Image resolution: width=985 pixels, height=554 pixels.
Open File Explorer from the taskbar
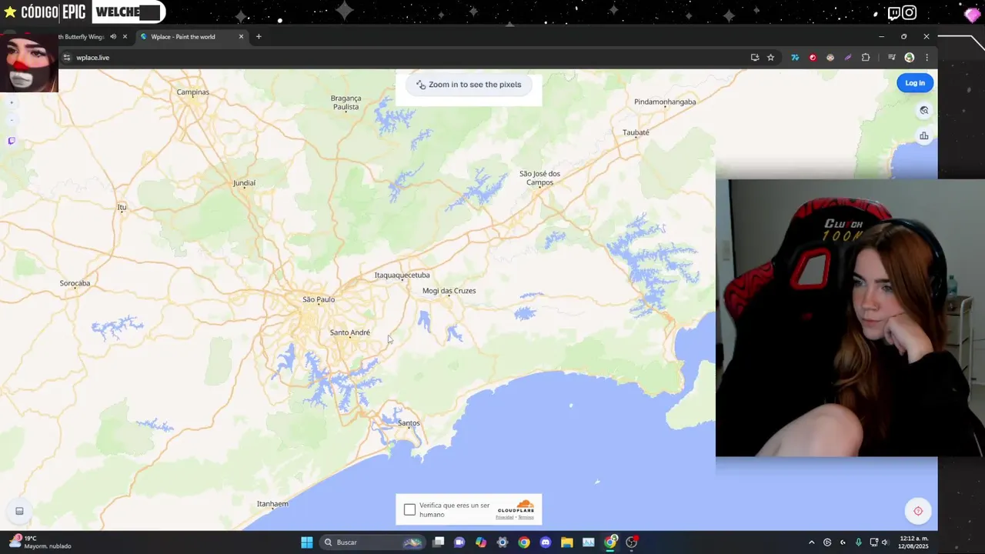tap(567, 542)
